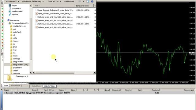Viewport: 196px width, 110px height.
Task: Switch to USDCHF,M30 chart tab
Action: tap(49, 86)
